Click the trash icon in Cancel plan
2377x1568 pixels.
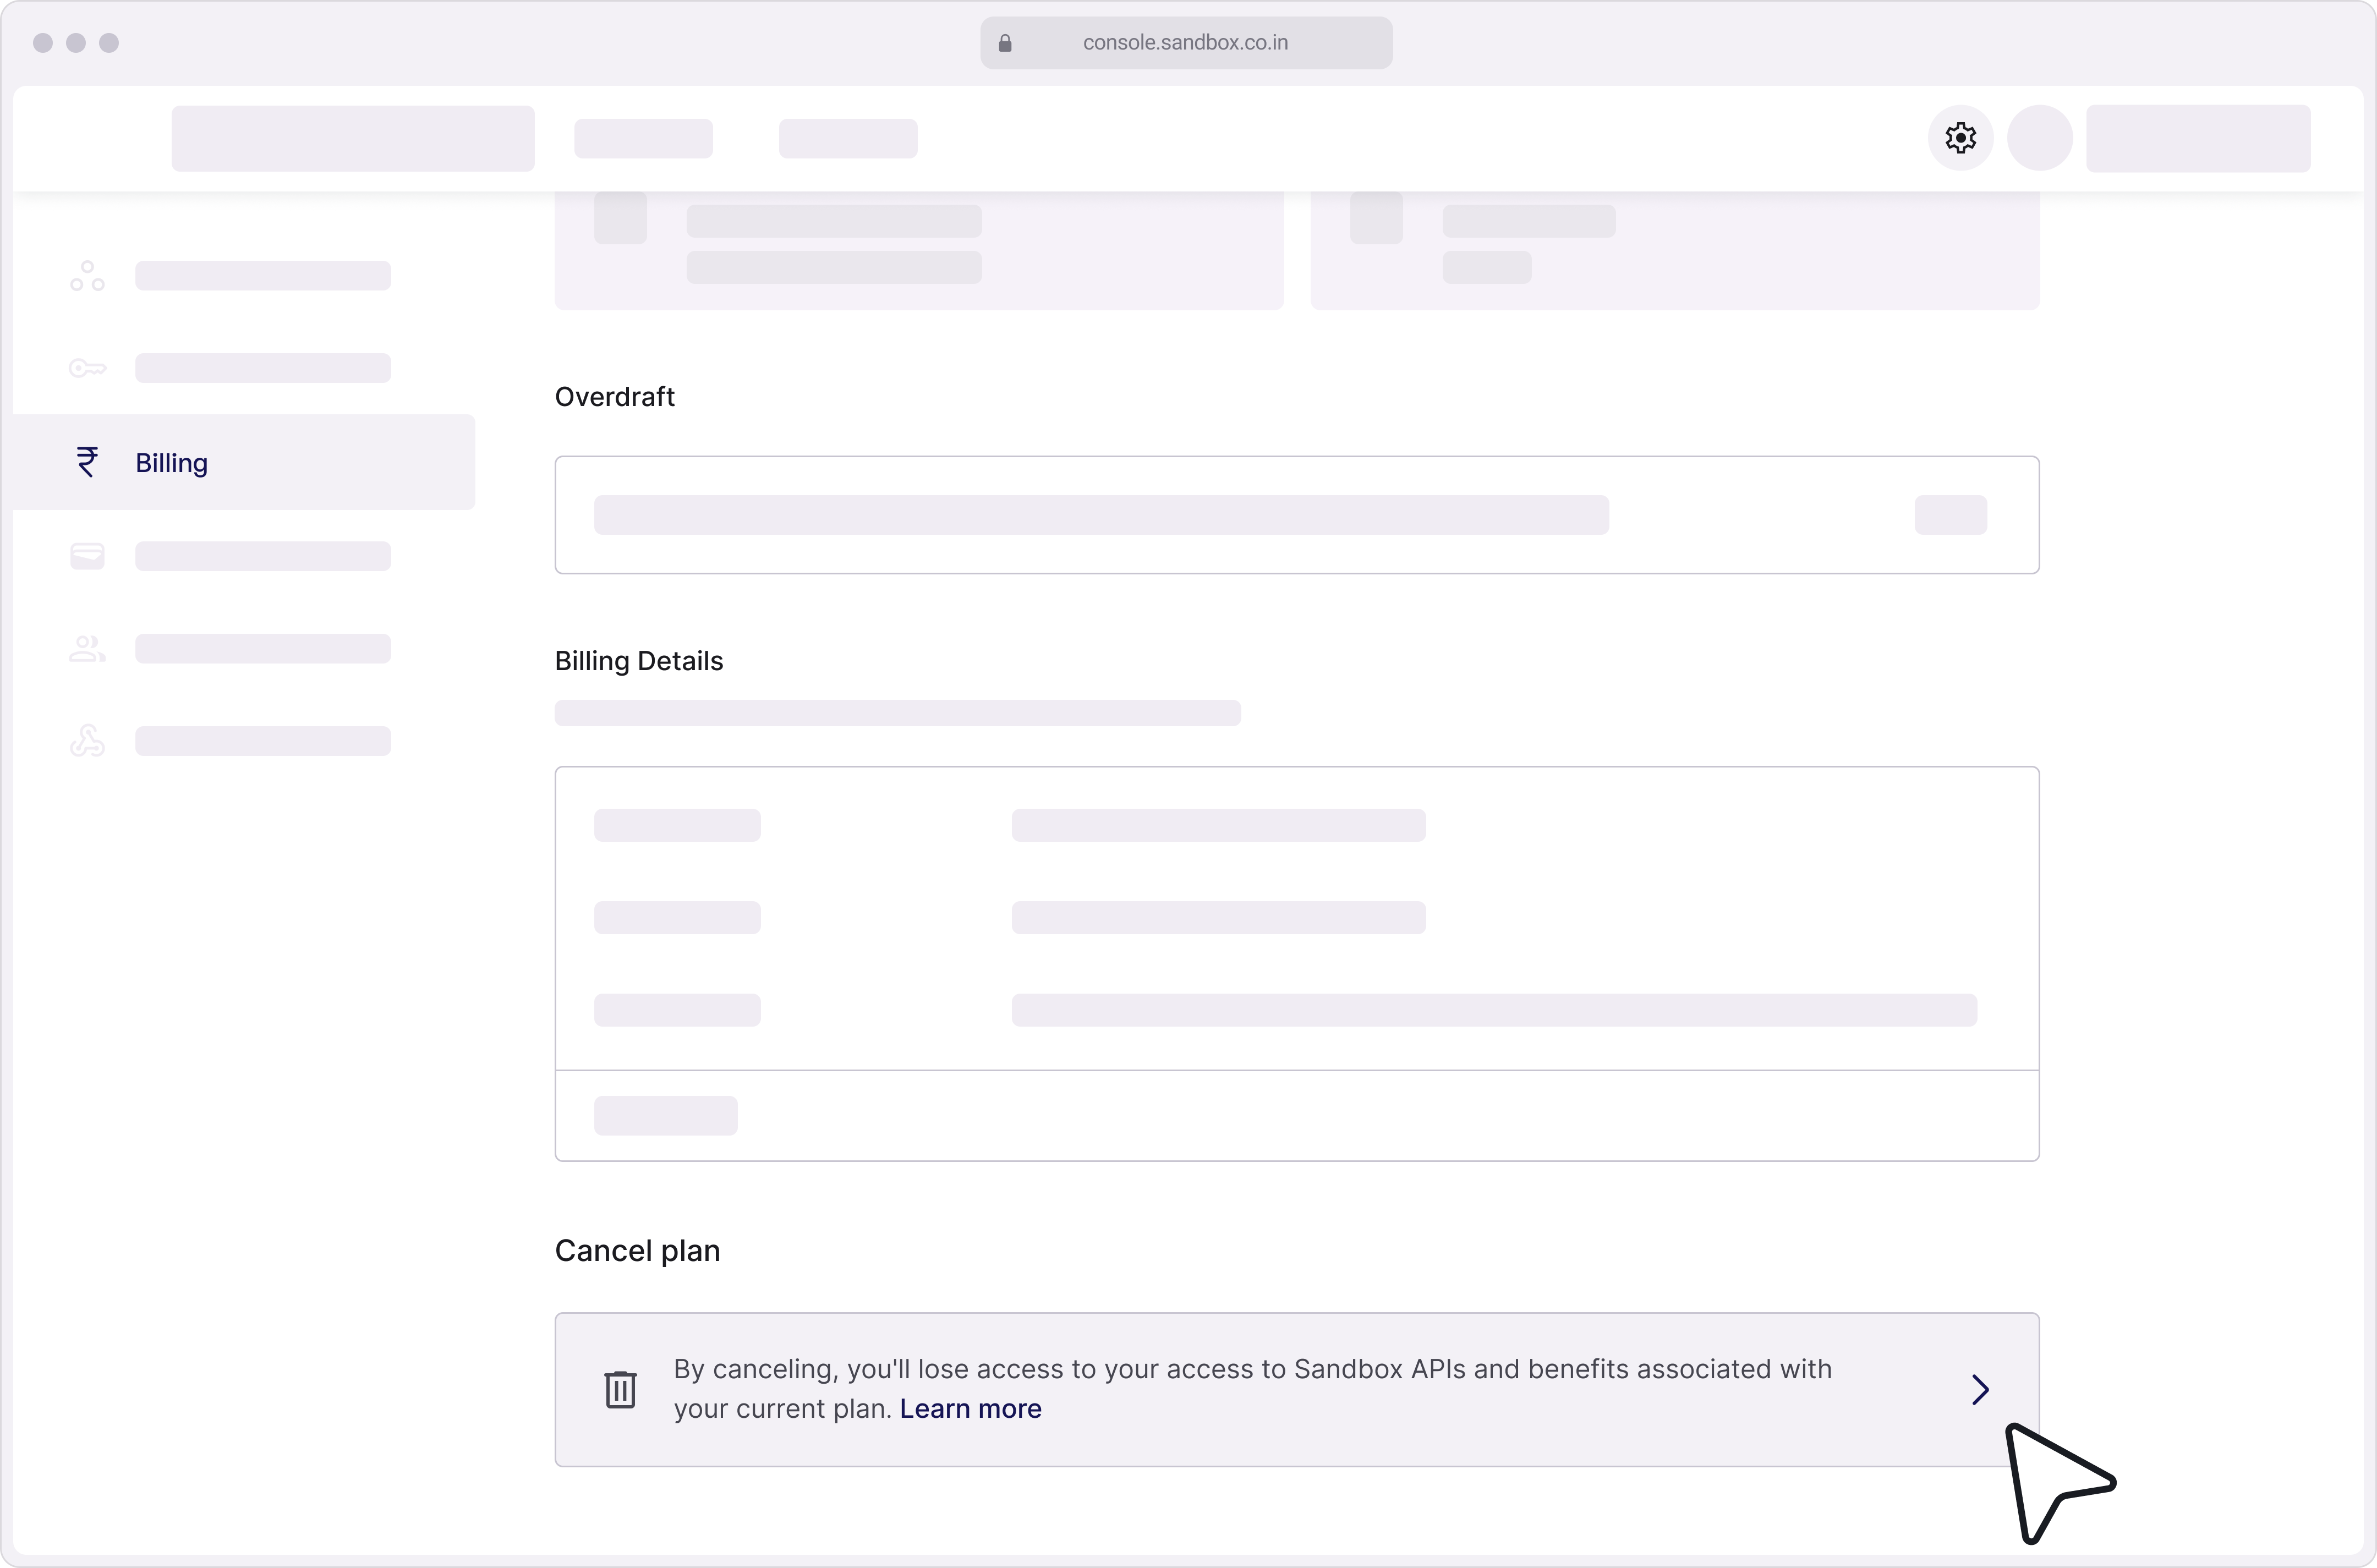click(x=620, y=1389)
